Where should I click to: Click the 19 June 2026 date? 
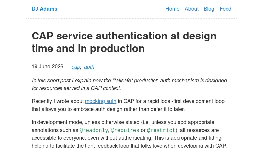pyautogui.click(x=47, y=67)
